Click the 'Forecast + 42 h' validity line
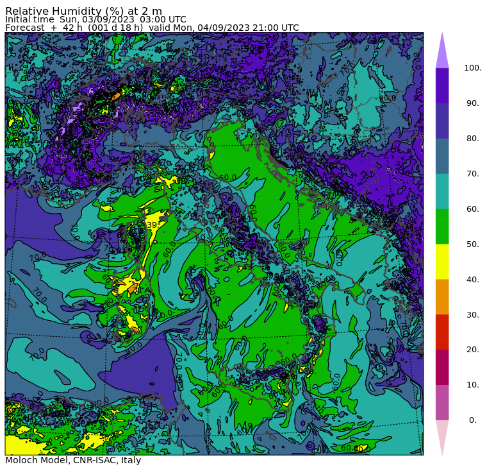Image resolution: width=487 pixels, height=469 pixels. tap(152, 28)
